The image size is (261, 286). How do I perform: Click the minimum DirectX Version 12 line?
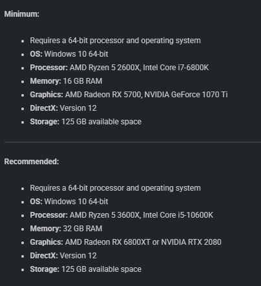[63, 108]
